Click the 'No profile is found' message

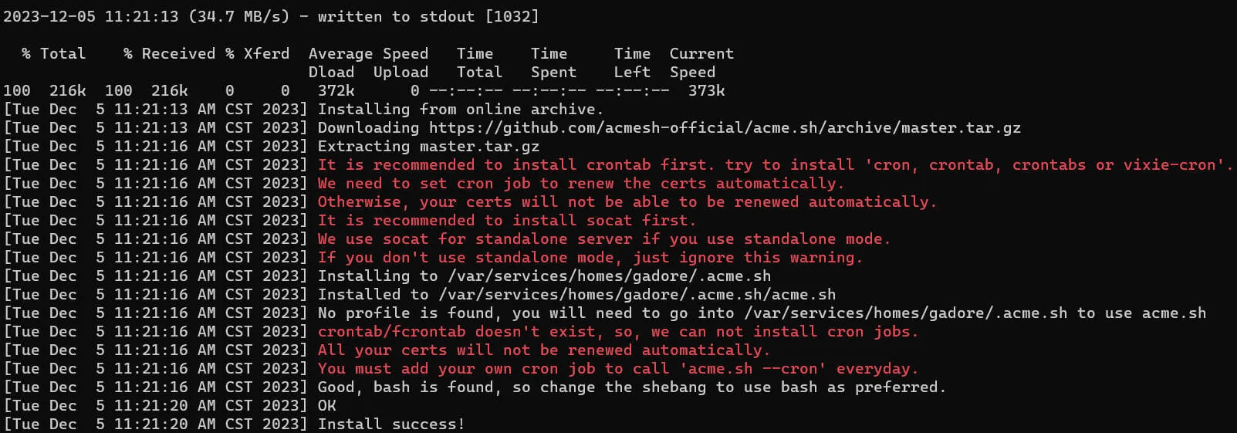click(x=762, y=313)
